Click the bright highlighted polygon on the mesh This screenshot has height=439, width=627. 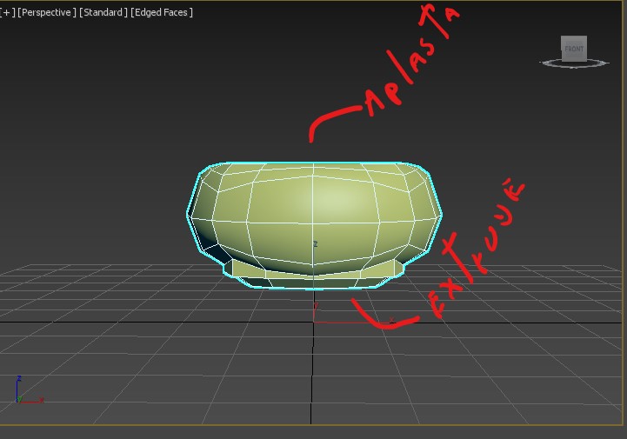(x=344, y=200)
